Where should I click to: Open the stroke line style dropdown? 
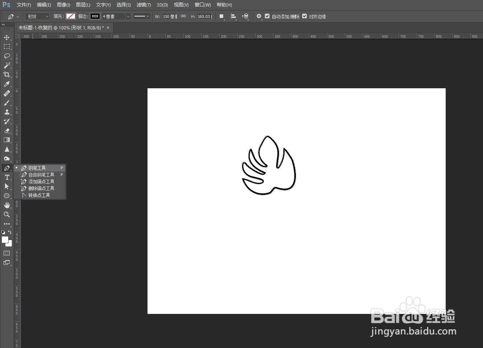point(142,16)
